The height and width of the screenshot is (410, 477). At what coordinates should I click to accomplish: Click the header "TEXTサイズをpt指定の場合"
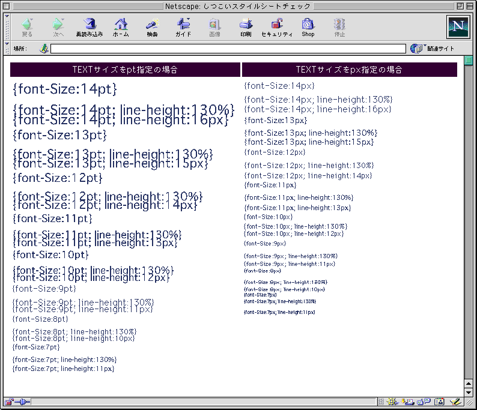(125, 70)
